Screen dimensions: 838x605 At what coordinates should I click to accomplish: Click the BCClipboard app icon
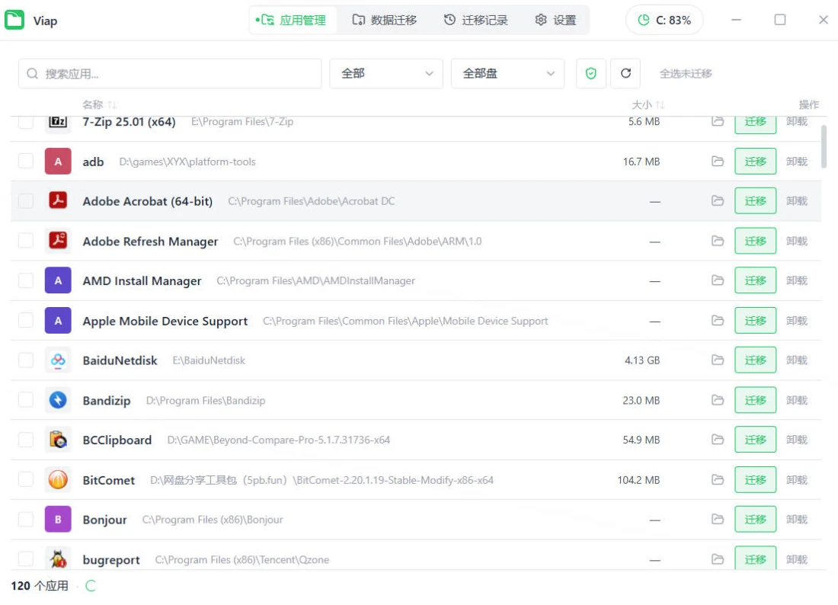coord(58,440)
